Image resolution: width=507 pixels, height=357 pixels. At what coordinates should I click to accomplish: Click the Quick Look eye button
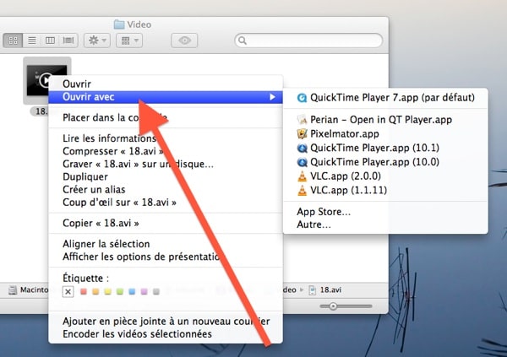(184, 41)
